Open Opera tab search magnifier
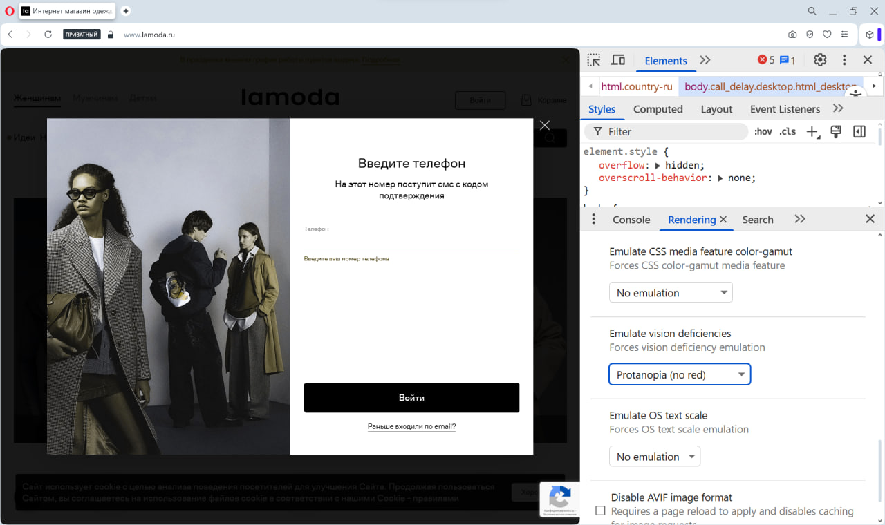The width and height of the screenshot is (885, 525). tap(812, 11)
